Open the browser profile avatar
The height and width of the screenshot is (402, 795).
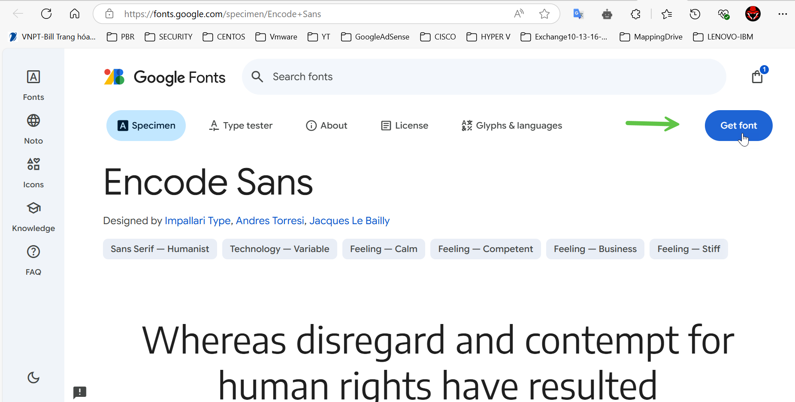pos(753,14)
